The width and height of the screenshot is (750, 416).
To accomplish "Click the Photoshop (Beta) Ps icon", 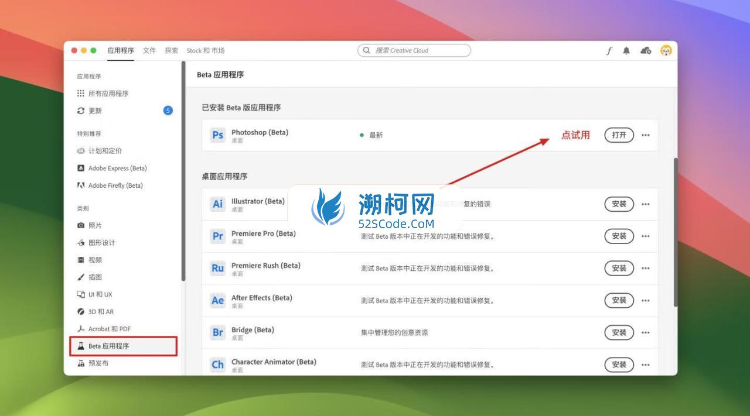I will click(x=218, y=135).
